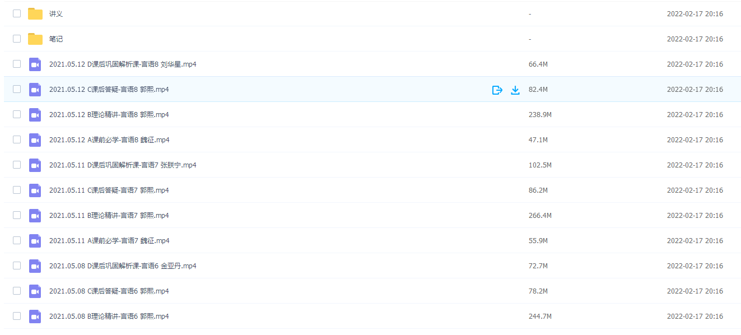
Task: Select checkbox for 2021.05.08 B理论精讲-言语6
Action: pos(17,316)
